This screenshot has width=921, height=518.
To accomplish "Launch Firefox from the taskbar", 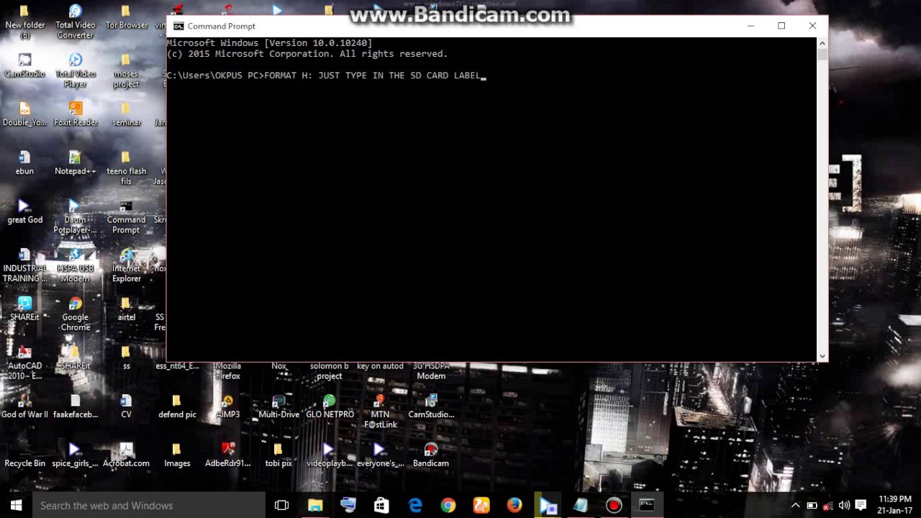I will click(x=514, y=505).
